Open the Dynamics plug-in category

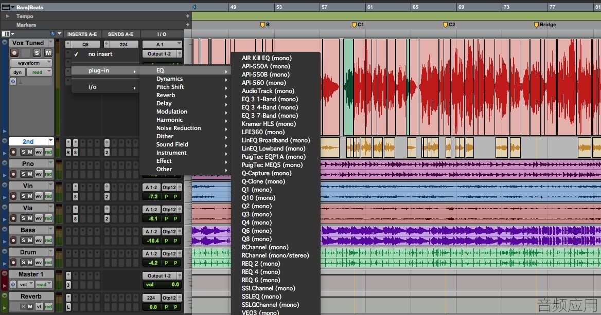pos(186,79)
